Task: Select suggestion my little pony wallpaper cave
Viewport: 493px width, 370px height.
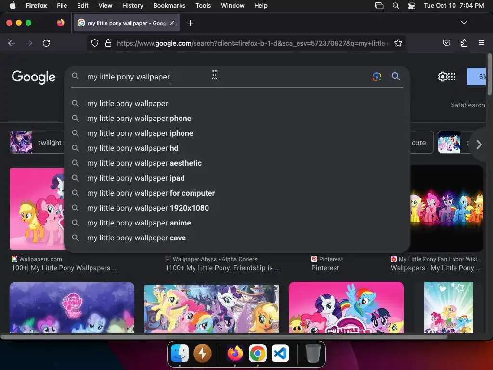Action: point(237,238)
